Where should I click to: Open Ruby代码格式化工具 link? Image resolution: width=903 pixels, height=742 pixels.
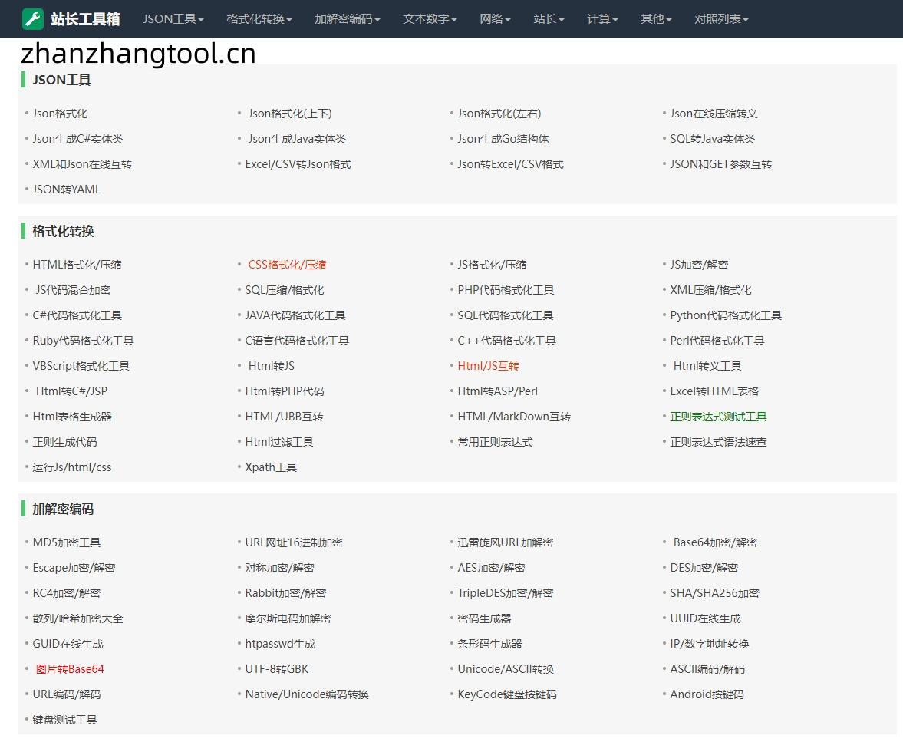point(83,341)
